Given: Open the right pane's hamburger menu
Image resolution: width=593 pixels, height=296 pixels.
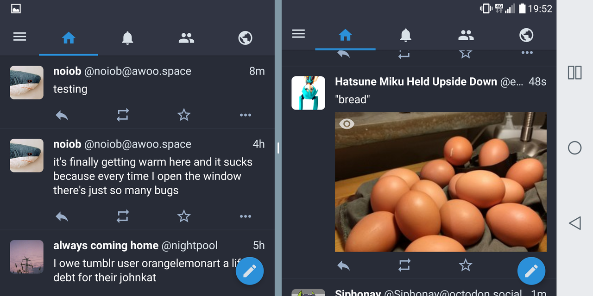Looking at the screenshot, I should pos(298,34).
